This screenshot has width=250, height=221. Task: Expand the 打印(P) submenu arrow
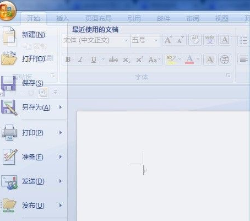[x=61, y=133]
